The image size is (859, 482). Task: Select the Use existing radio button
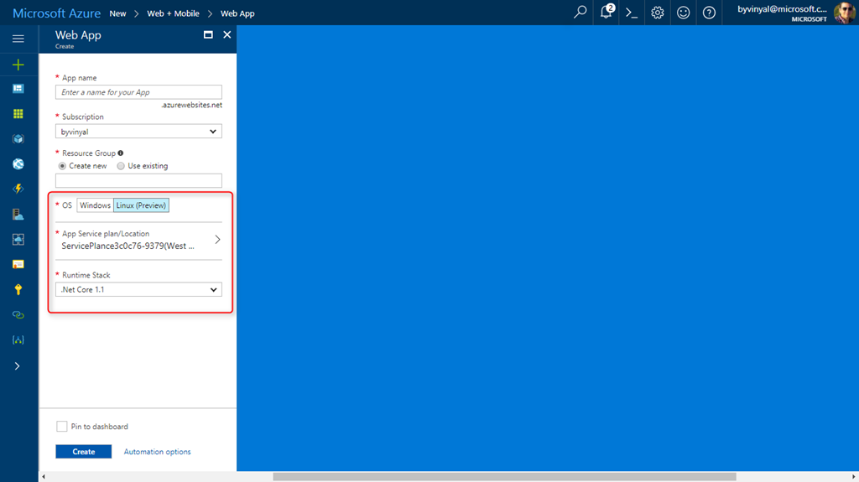click(x=121, y=166)
